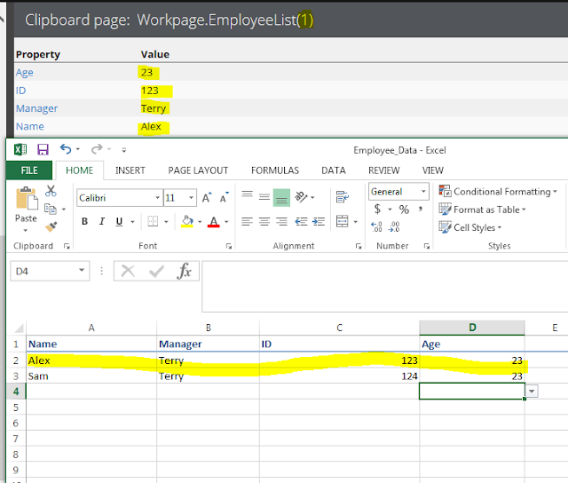The image size is (568, 483).
Task: Click inside the formula bar input
Action: pyautogui.click(x=384, y=286)
